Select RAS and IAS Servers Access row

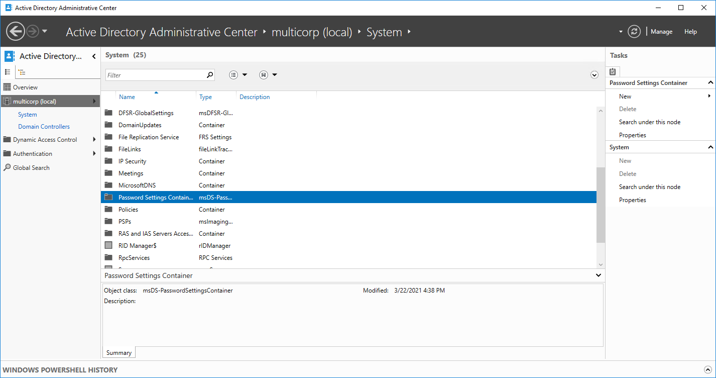pyautogui.click(x=348, y=234)
